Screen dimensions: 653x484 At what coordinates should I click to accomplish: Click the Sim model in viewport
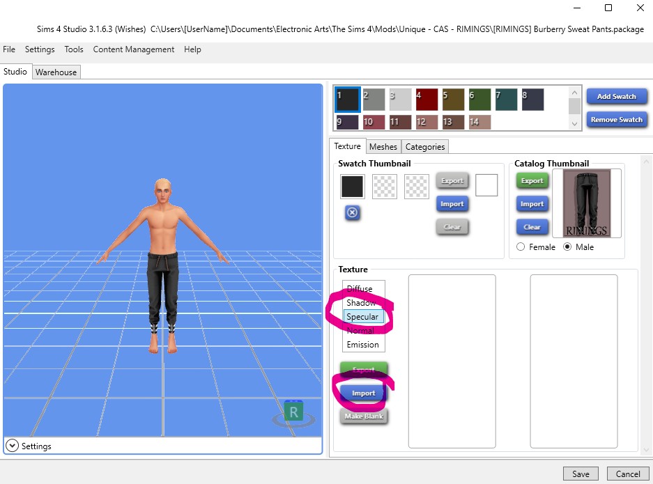point(163,266)
